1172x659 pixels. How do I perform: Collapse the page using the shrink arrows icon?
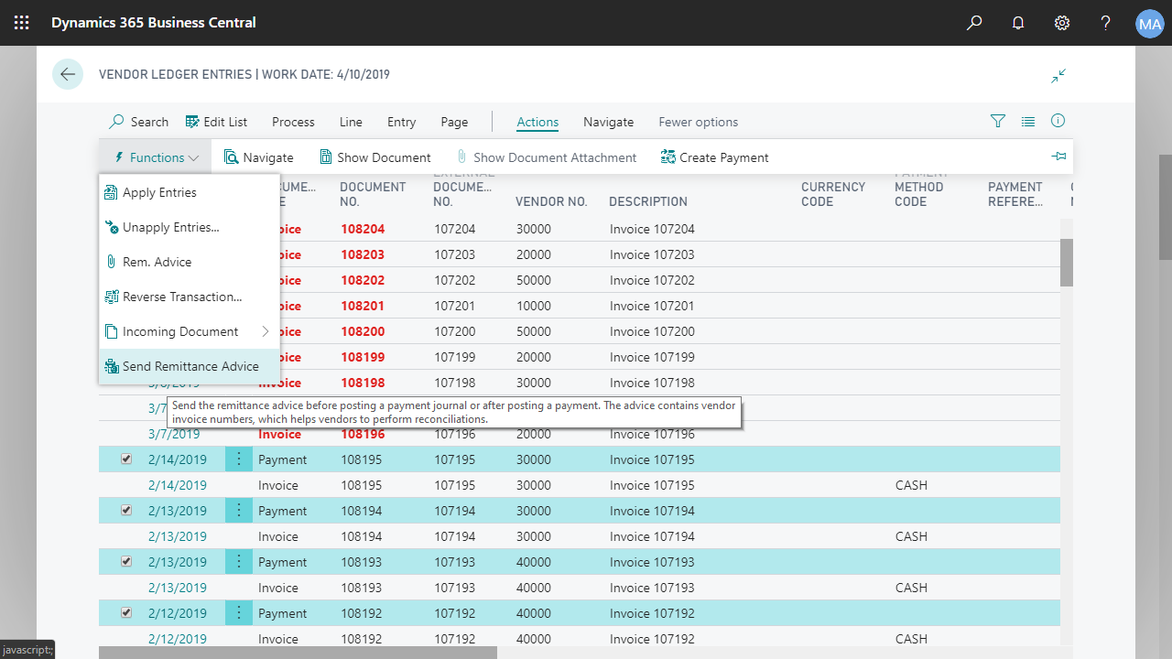coord(1058,75)
